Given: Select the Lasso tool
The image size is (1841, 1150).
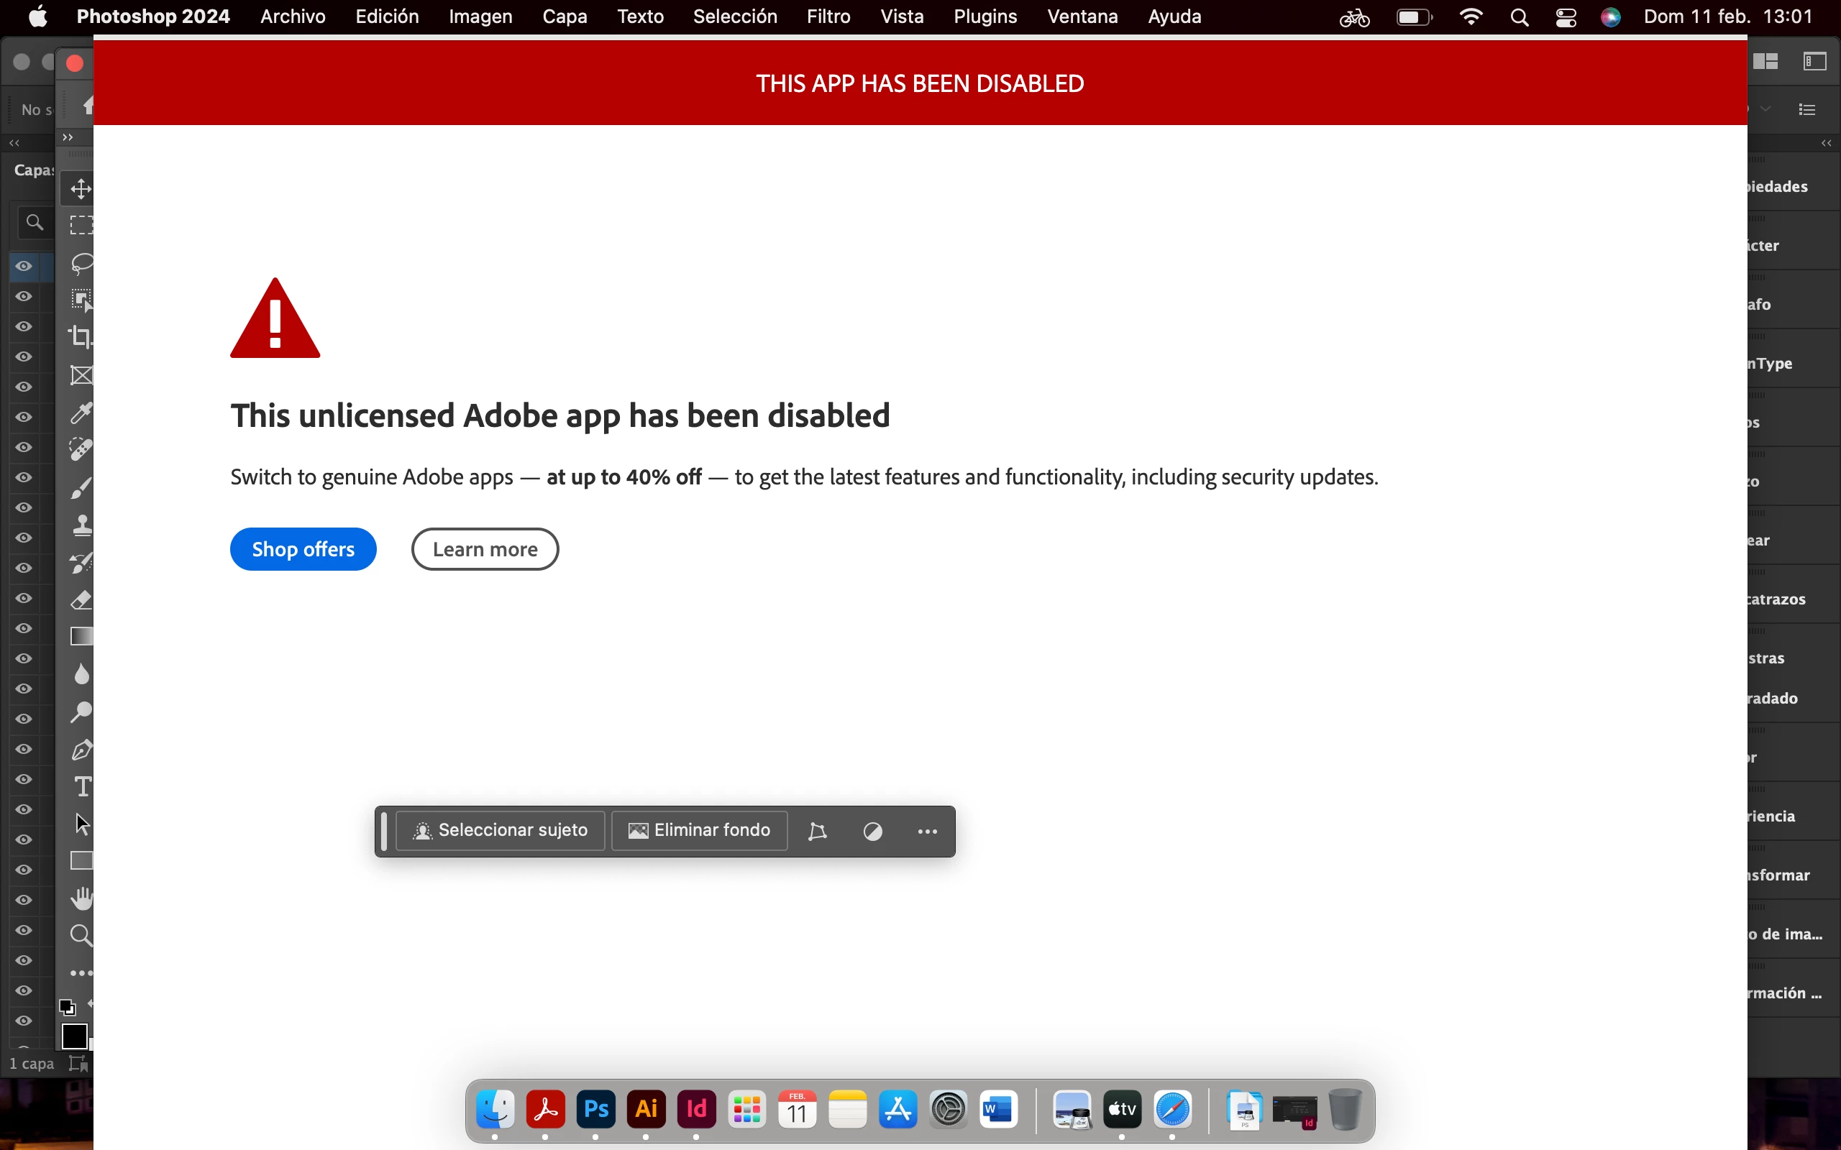Looking at the screenshot, I should (x=81, y=264).
